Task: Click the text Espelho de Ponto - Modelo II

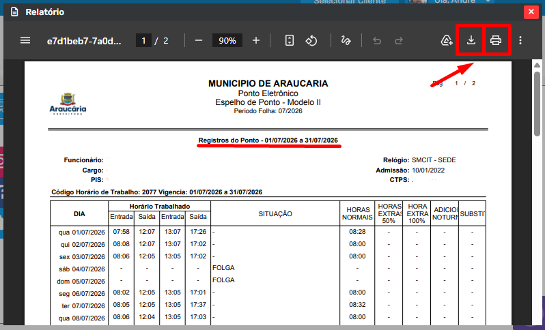Action: click(x=268, y=102)
